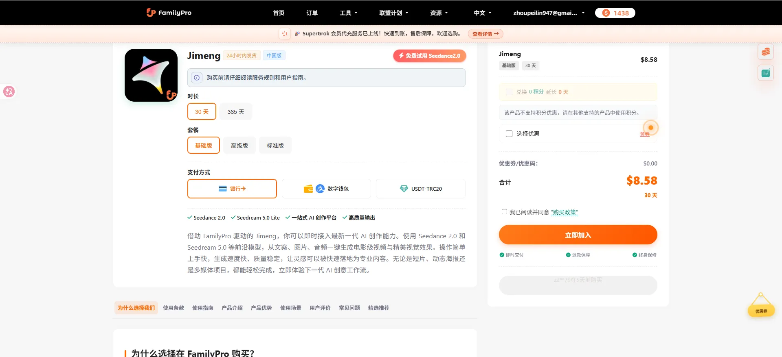Click 免费试用 Seedance2.0 button
This screenshot has width=782, height=357.
pos(430,56)
